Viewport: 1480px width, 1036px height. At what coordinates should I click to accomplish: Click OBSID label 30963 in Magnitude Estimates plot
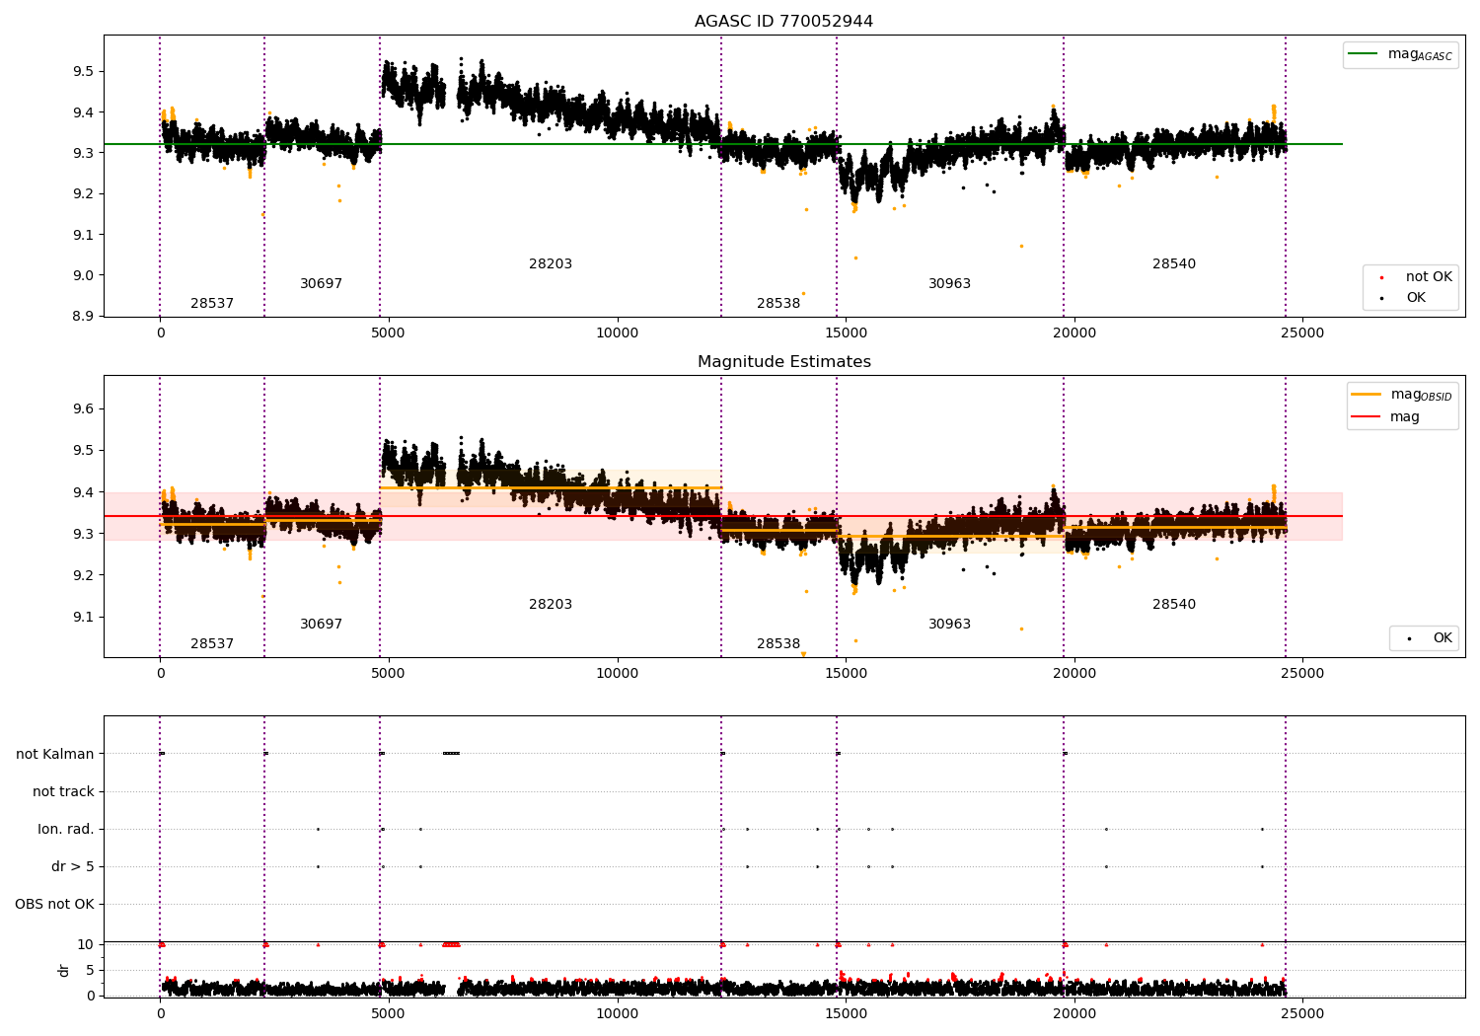(949, 625)
